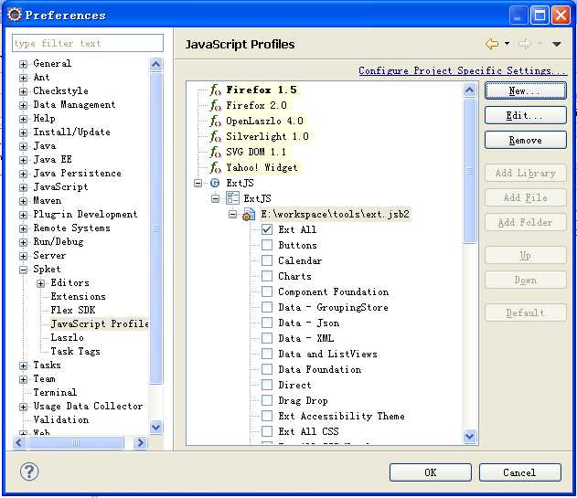Image resolution: width=577 pixels, height=498 pixels.
Task: Click the tree horizontal scroll right arrow
Action: [140, 443]
